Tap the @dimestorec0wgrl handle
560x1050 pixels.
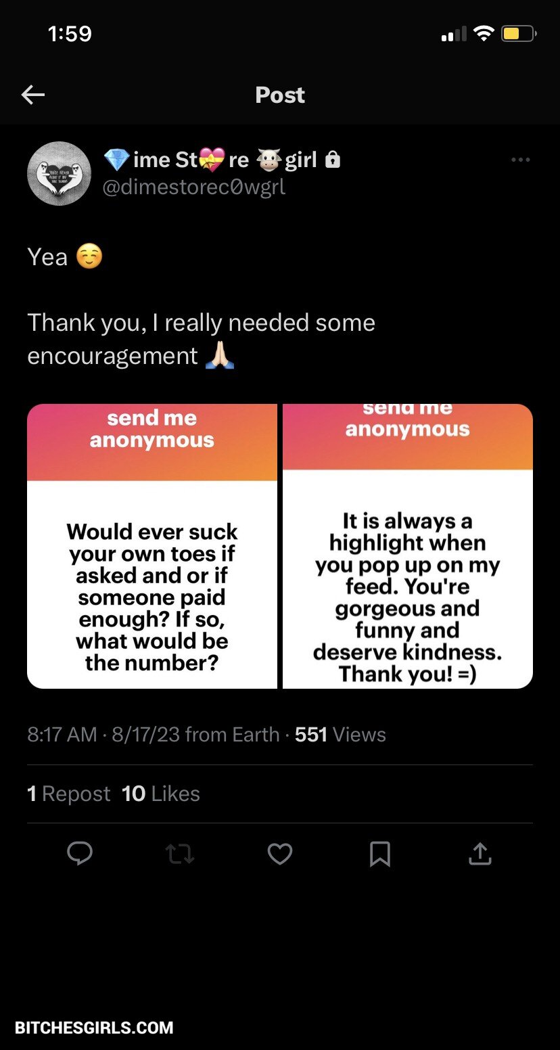(194, 187)
